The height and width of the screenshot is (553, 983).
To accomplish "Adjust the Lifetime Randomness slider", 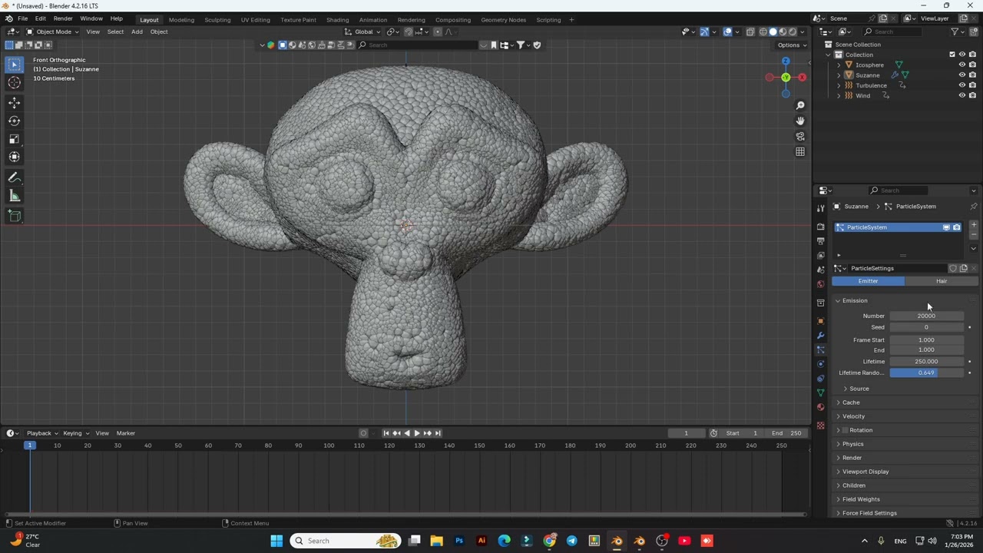I will coord(926,373).
